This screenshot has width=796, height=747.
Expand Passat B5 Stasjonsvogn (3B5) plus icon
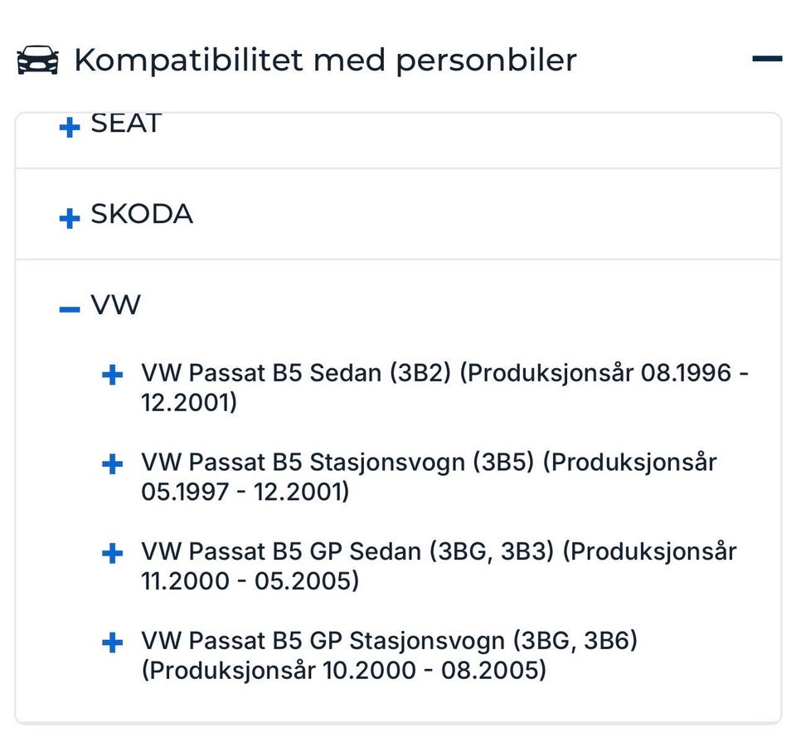point(112,463)
